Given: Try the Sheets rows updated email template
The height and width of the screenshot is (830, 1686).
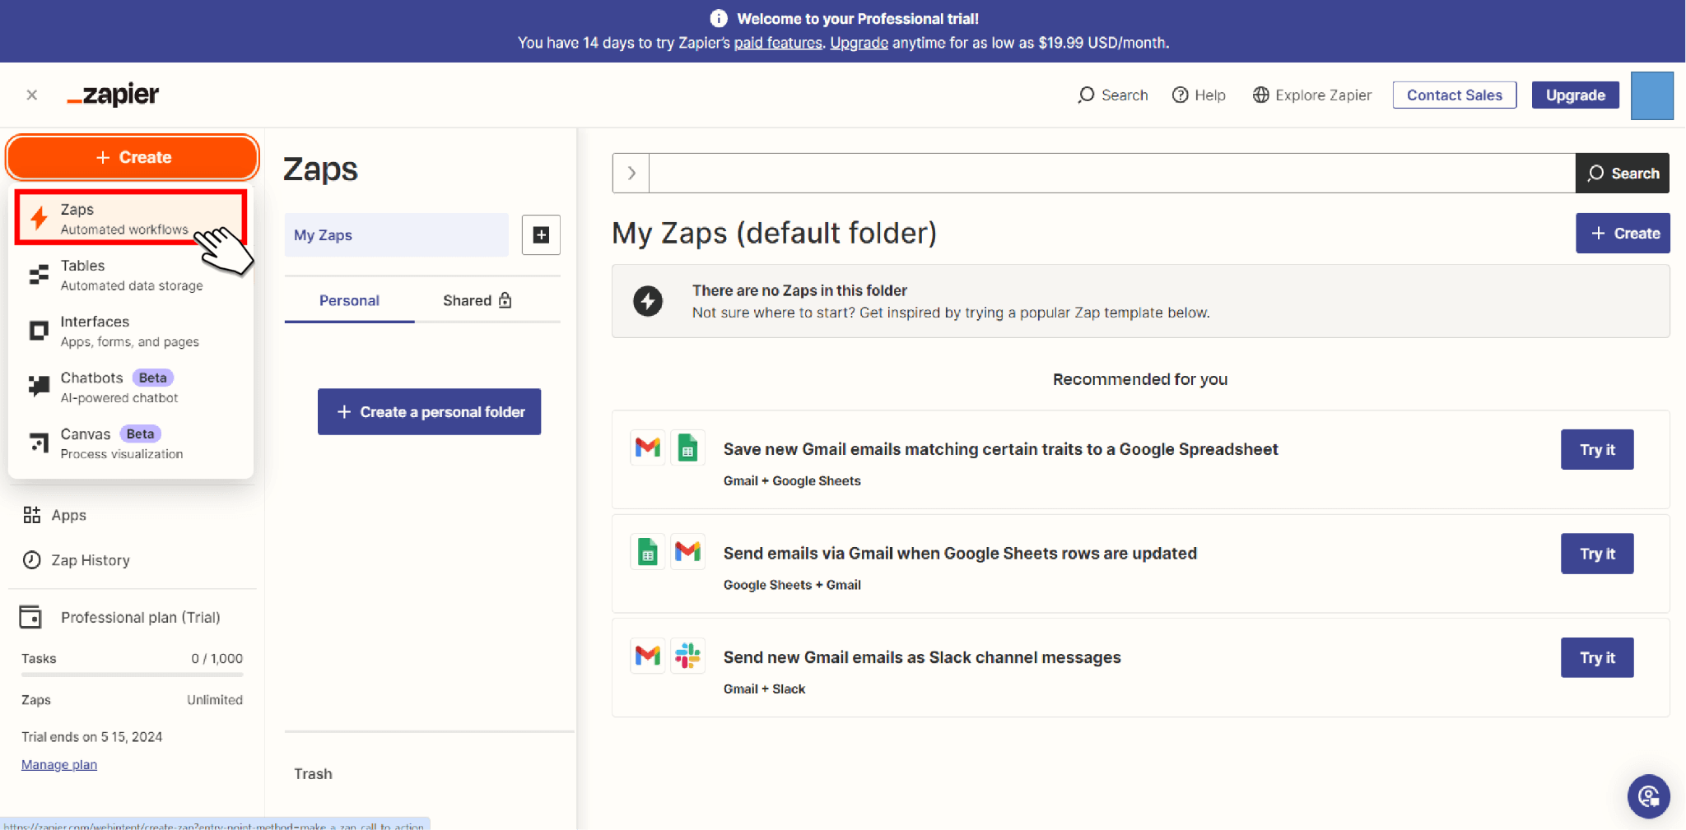Looking at the screenshot, I should coord(1597,554).
